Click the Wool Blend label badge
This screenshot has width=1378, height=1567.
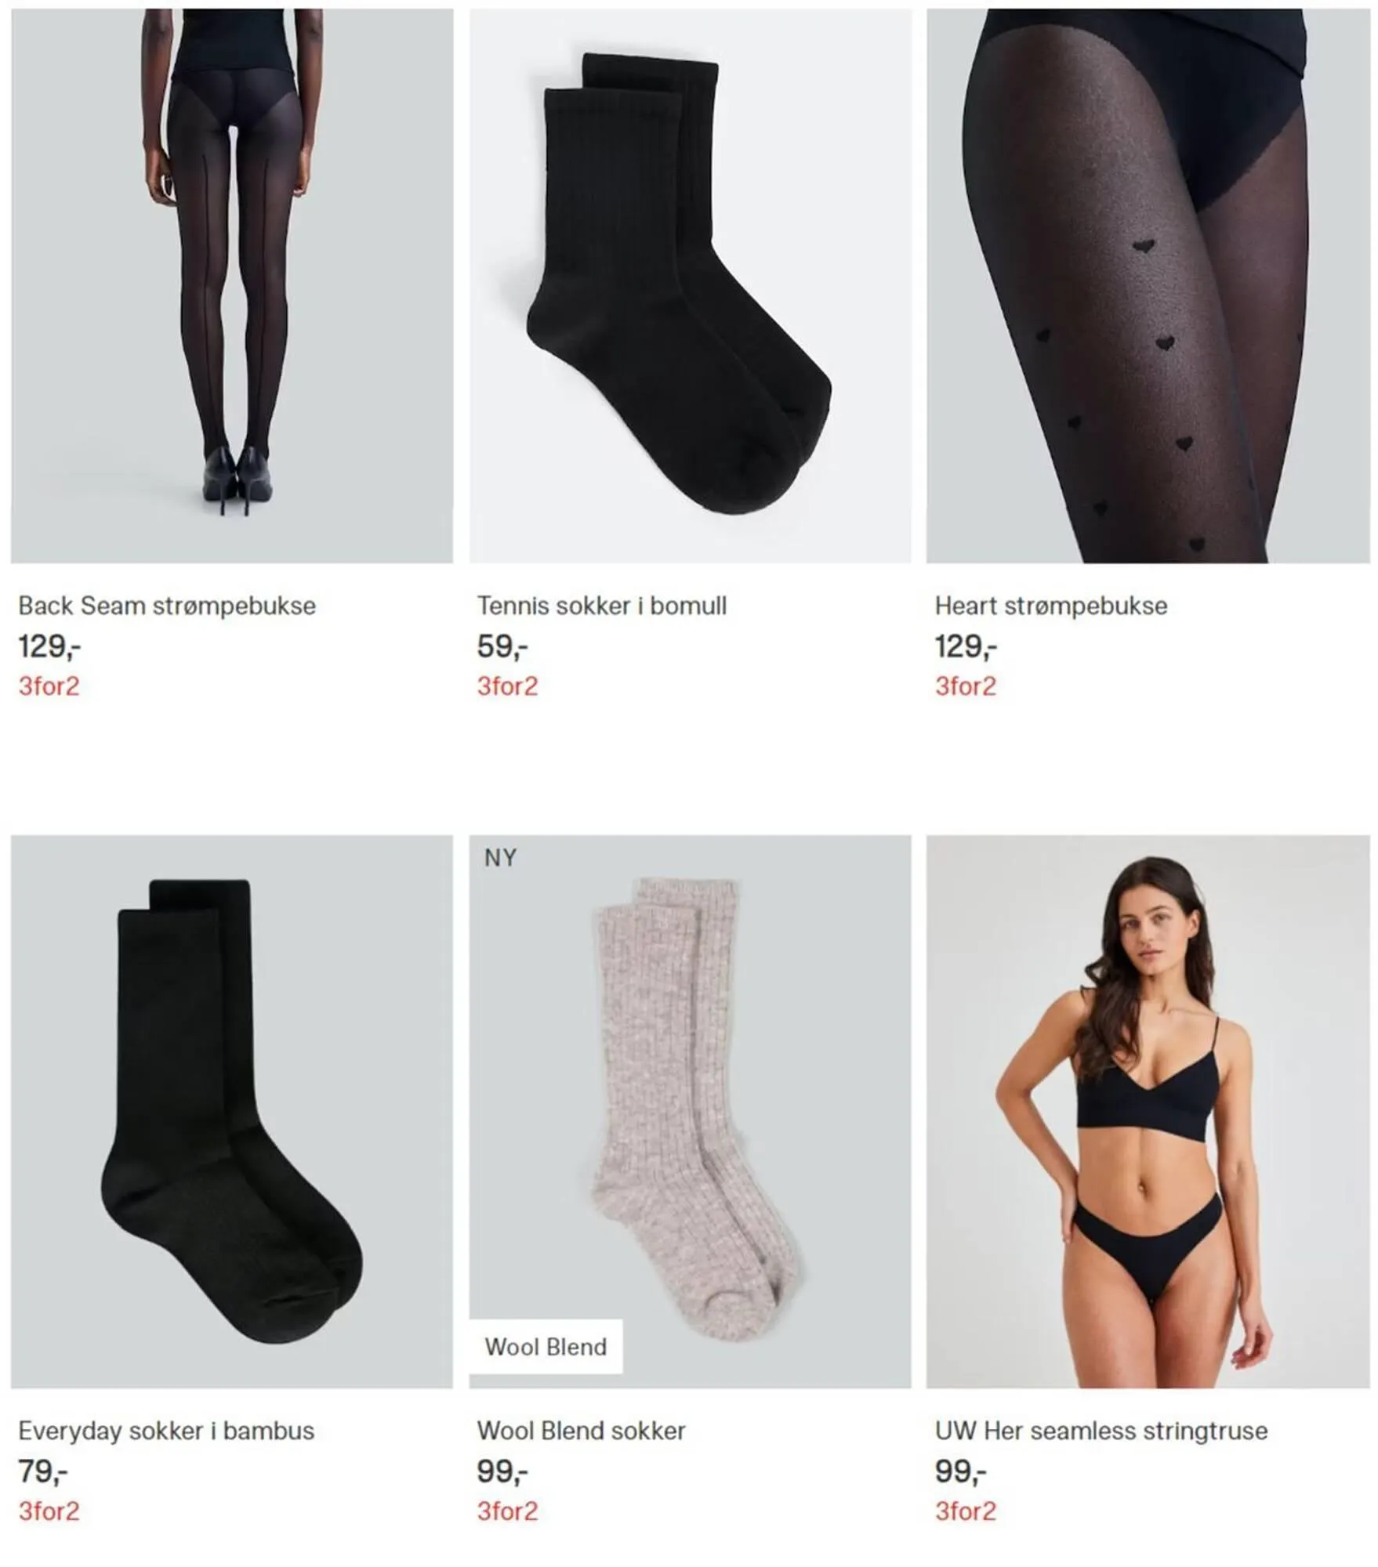[x=546, y=1347]
